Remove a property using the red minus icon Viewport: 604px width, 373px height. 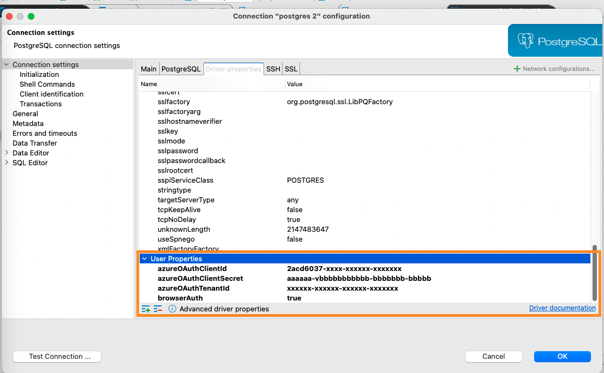tap(158, 308)
